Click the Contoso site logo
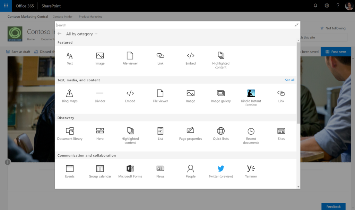Viewport: 355px width, 210px height. click(15, 34)
